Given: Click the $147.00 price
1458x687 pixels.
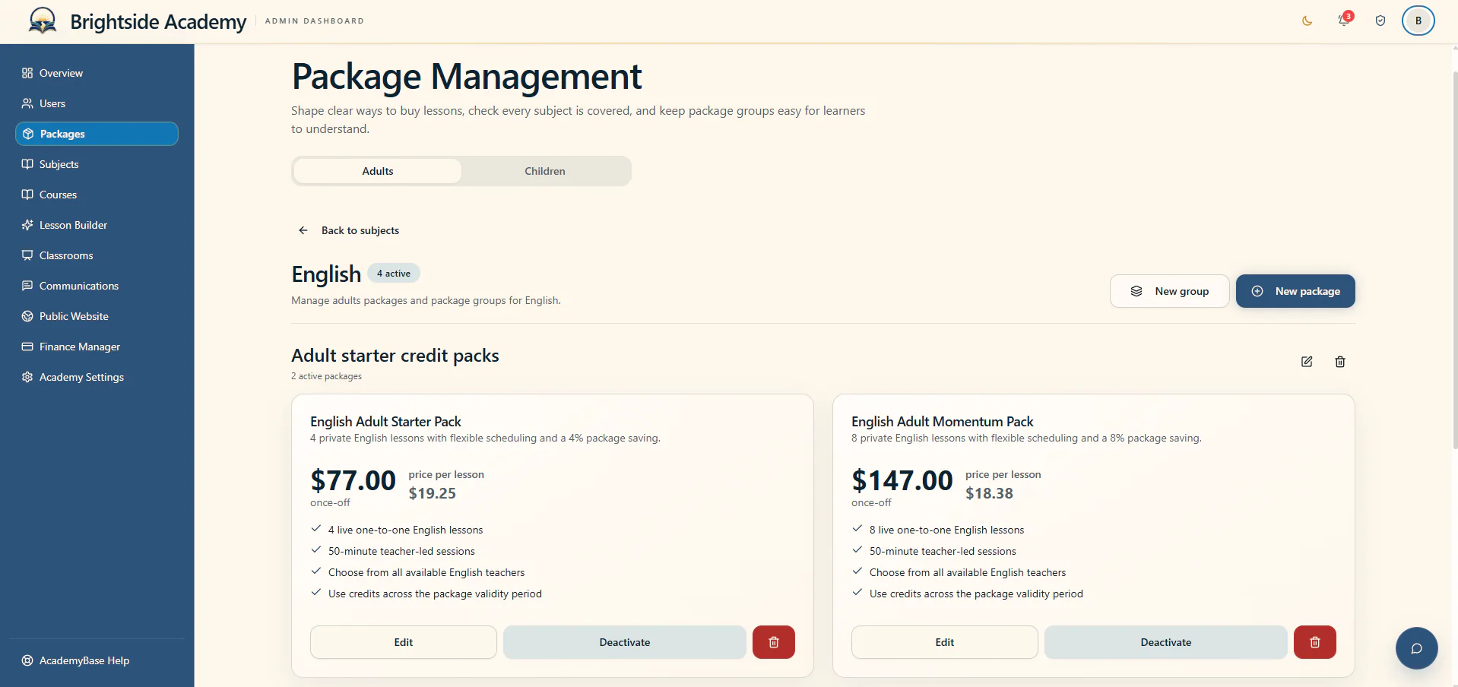Looking at the screenshot, I should click(x=902, y=480).
